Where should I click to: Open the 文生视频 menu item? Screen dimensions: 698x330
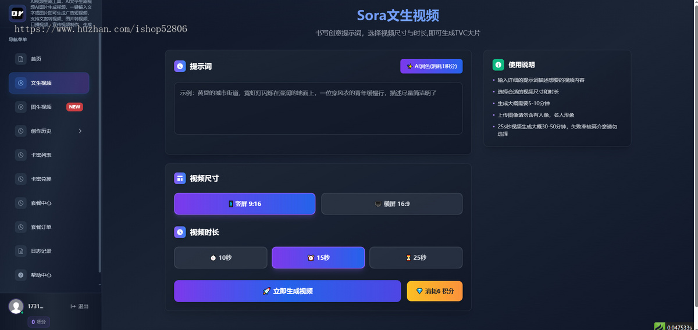point(49,83)
